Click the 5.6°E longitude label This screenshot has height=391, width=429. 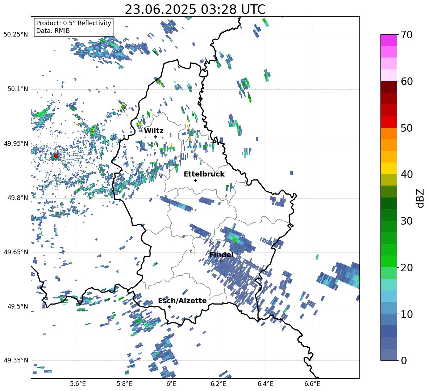(78, 384)
